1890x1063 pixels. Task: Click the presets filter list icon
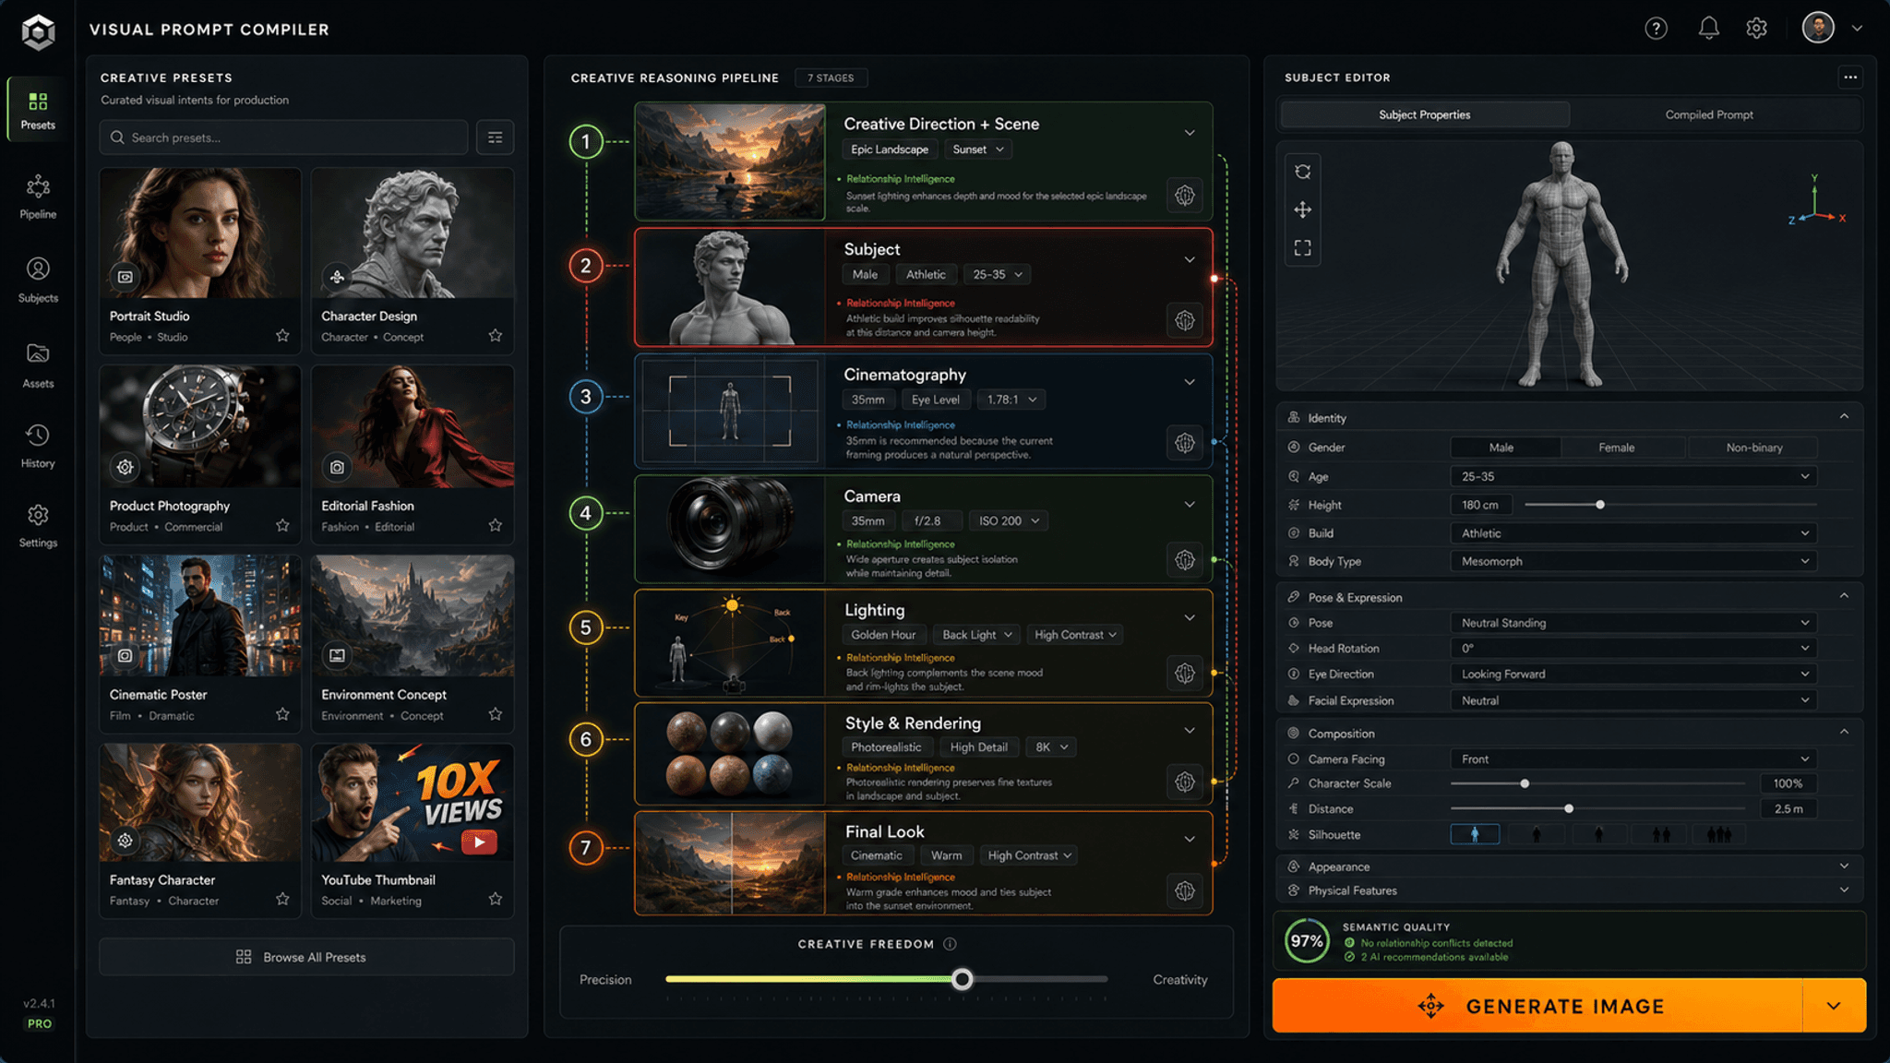click(496, 137)
